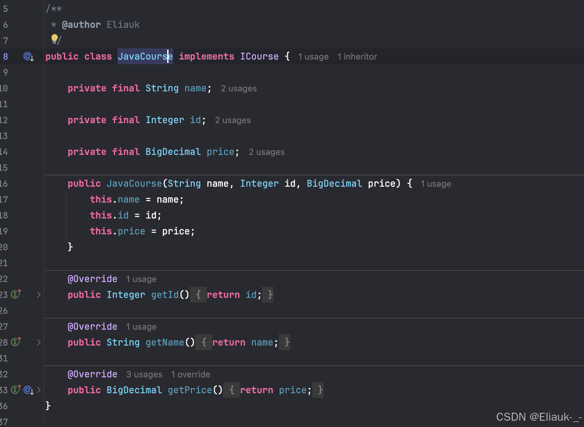Click the implements-method gutter icon next to getId
Screen dimensions: 584x427
pyautogui.click(x=16, y=294)
